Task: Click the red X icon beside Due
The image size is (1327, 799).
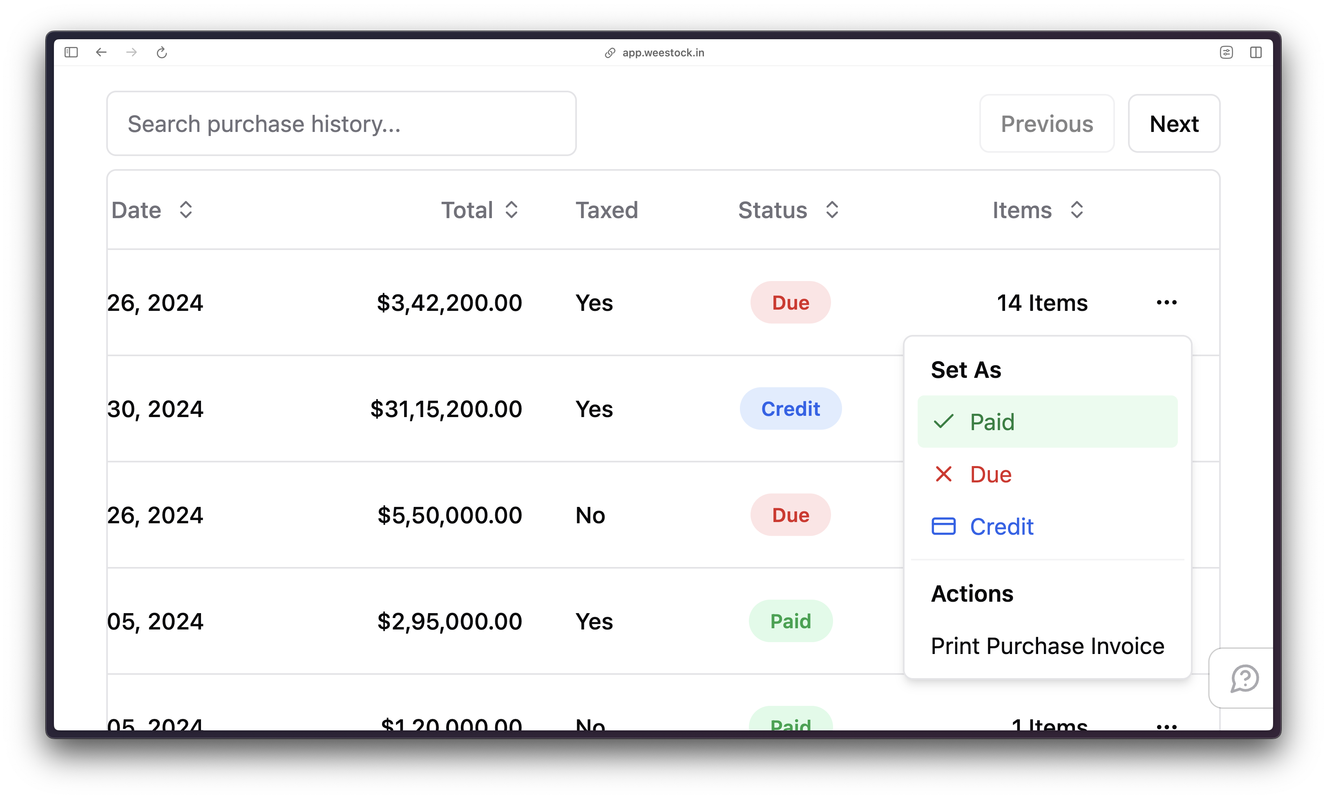Action: coord(944,474)
